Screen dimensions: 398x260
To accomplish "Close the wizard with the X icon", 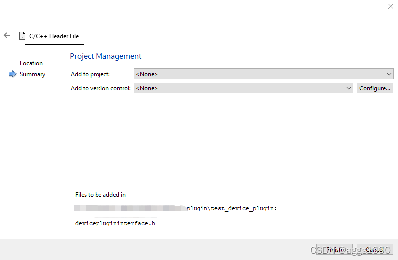I will tap(391, 6).
